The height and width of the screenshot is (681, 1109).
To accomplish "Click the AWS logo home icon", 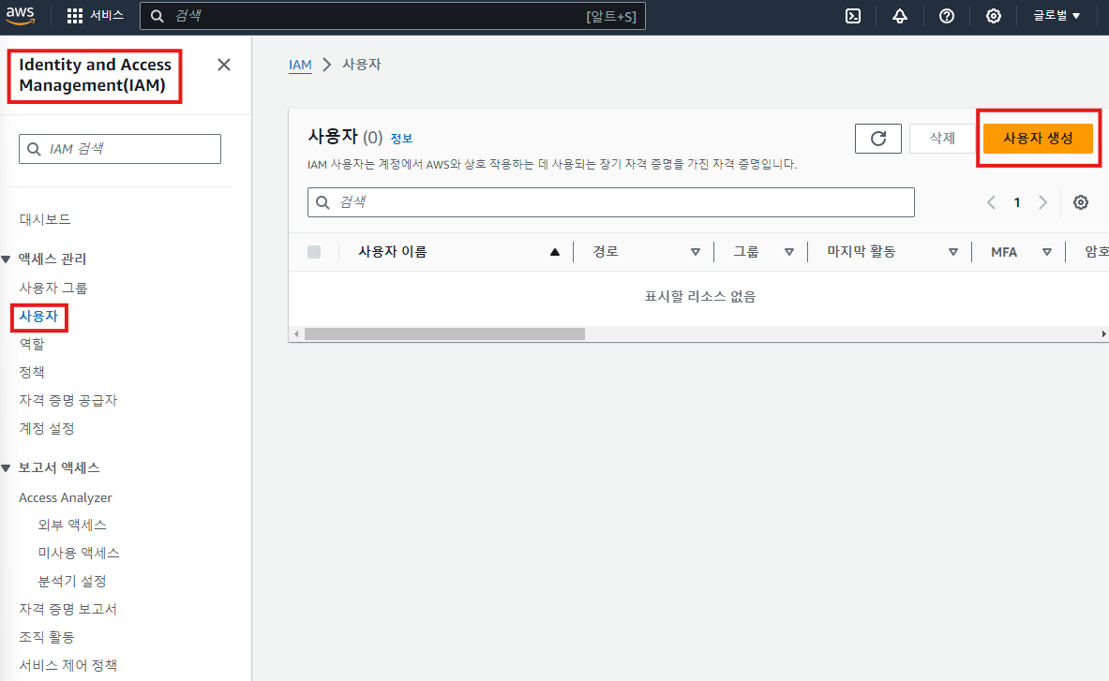I will coord(21,16).
